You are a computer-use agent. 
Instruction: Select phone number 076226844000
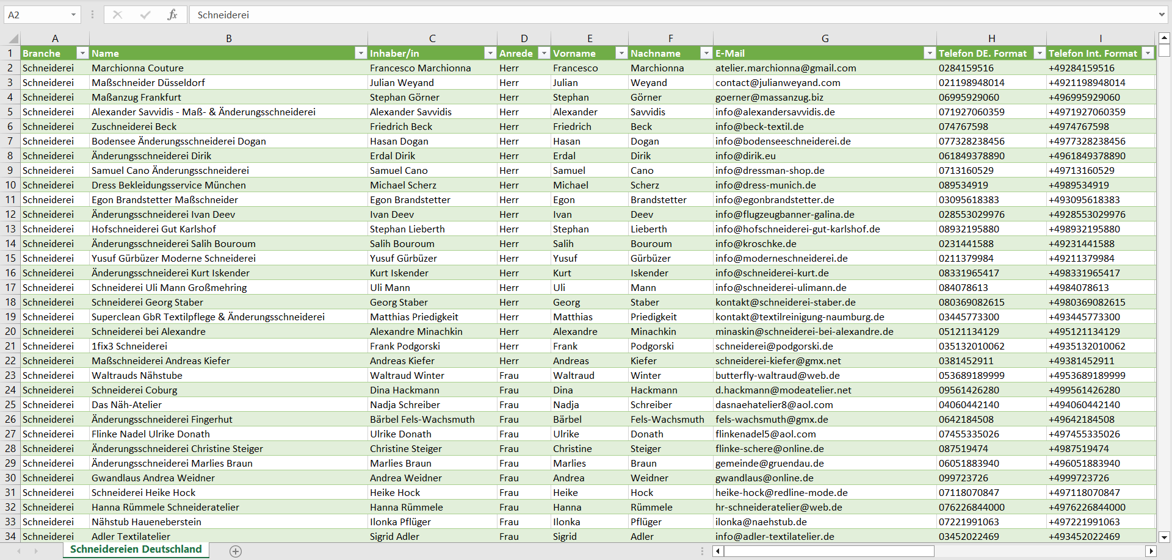click(991, 507)
